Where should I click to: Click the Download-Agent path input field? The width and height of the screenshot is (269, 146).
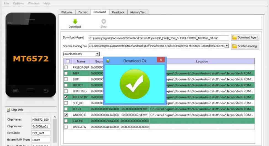159,38
